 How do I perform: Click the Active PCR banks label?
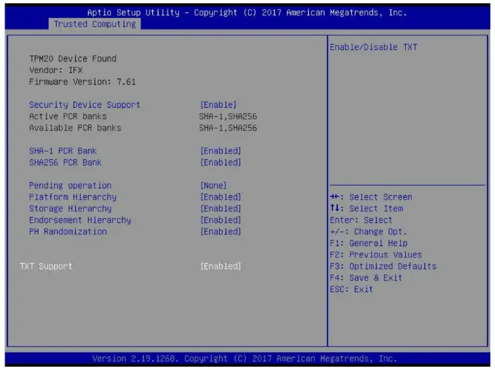click(x=68, y=116)
